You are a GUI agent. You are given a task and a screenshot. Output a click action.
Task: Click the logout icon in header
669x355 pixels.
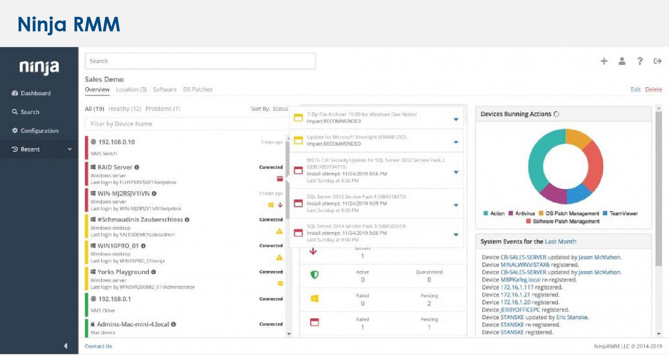[x=658, y=61]
